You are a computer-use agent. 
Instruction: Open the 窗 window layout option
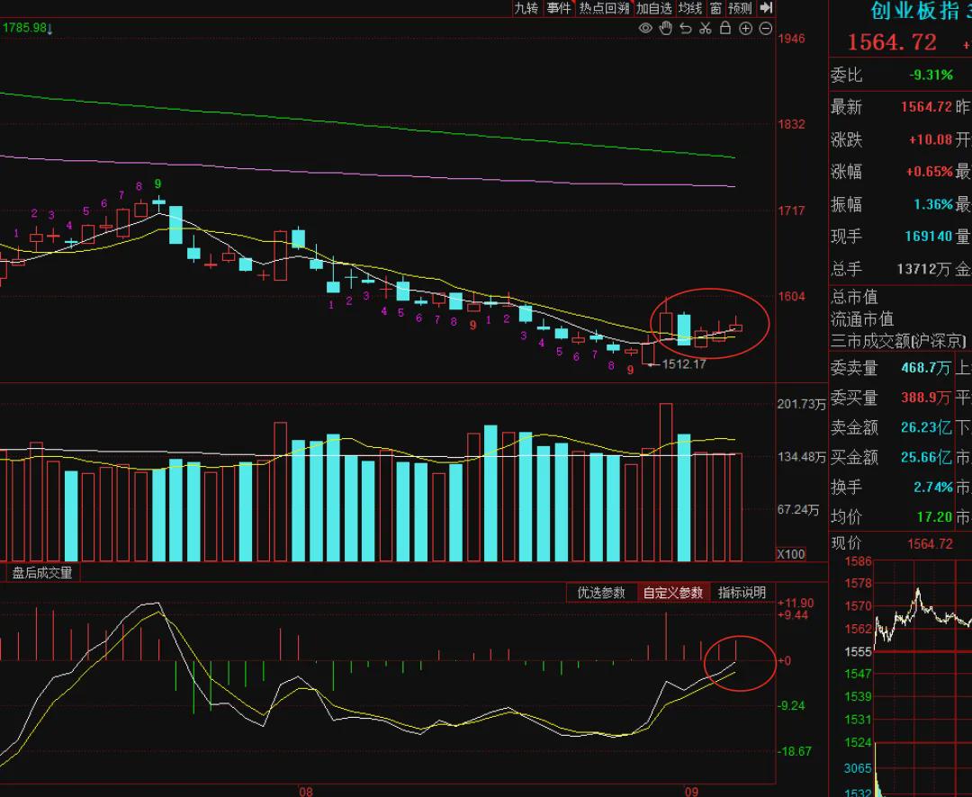pos(716,8)
